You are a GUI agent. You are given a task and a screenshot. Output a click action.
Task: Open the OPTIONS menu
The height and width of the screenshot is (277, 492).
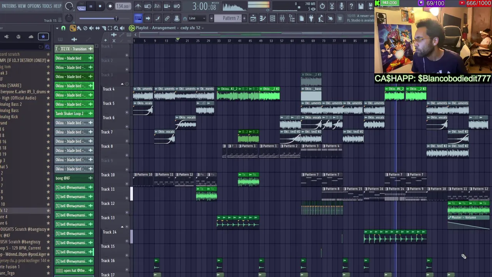click(34, 6)
